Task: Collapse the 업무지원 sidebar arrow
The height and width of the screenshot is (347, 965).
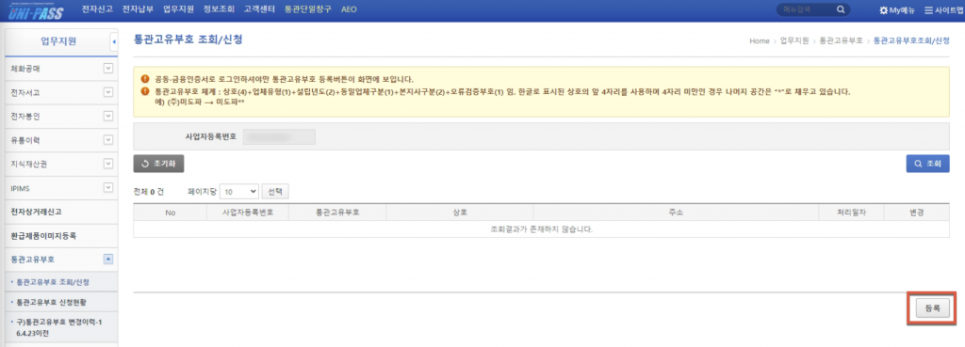Action: point(114,41)
